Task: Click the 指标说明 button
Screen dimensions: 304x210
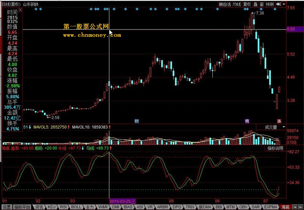Action: 275,148
